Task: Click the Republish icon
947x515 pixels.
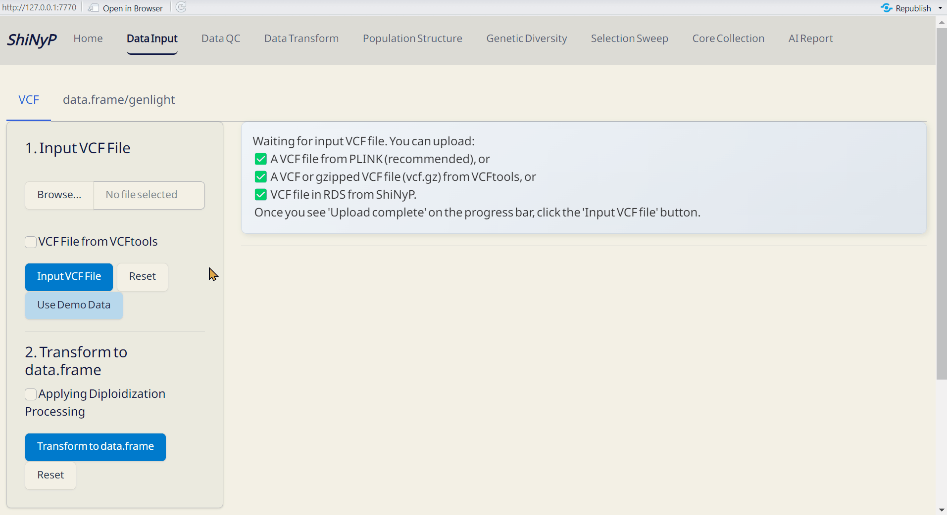Action: (886, 8)
